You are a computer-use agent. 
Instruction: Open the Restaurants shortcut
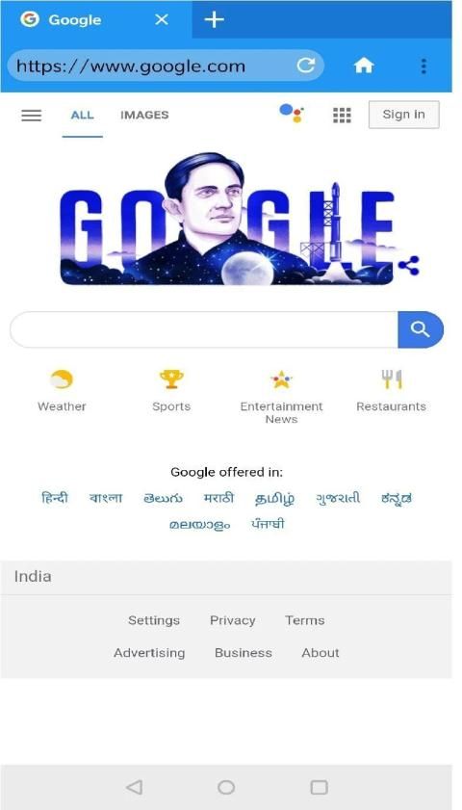[392, 390]
